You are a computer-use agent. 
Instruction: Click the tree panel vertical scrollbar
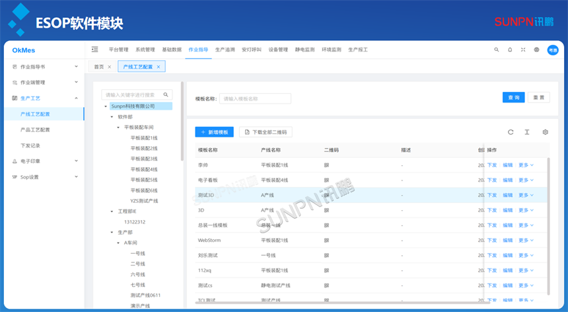pos(182,122)
